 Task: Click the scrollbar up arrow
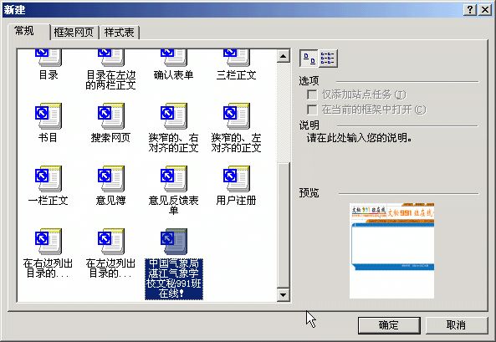pos(283,56)
